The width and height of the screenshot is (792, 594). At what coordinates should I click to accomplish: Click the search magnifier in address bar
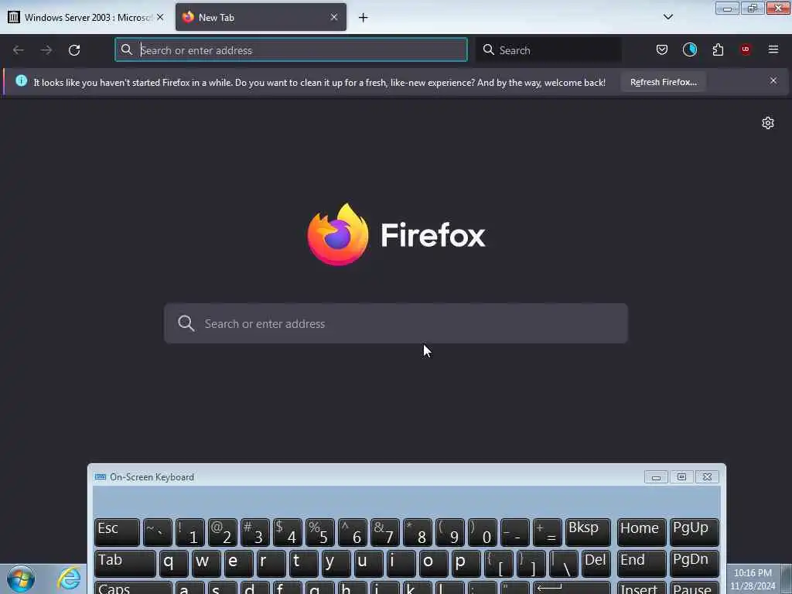tap(127, 49)
